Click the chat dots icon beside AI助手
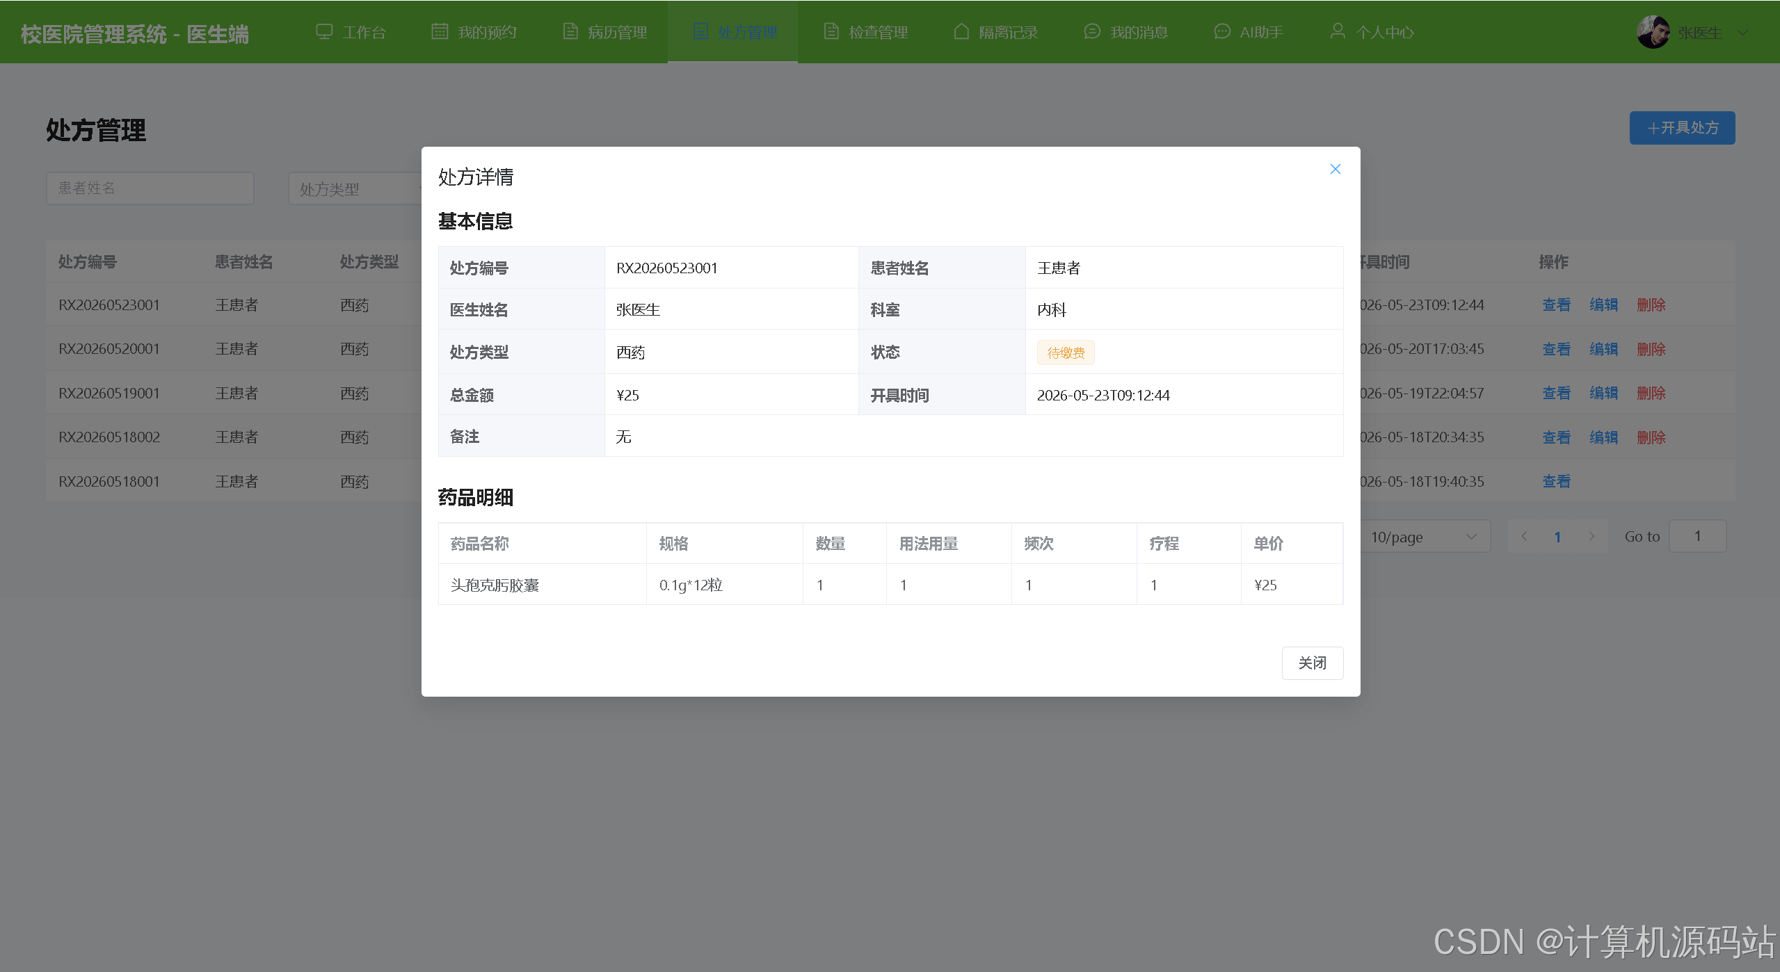Viewport: 1780px width, 972px height. click(1221, 31)
